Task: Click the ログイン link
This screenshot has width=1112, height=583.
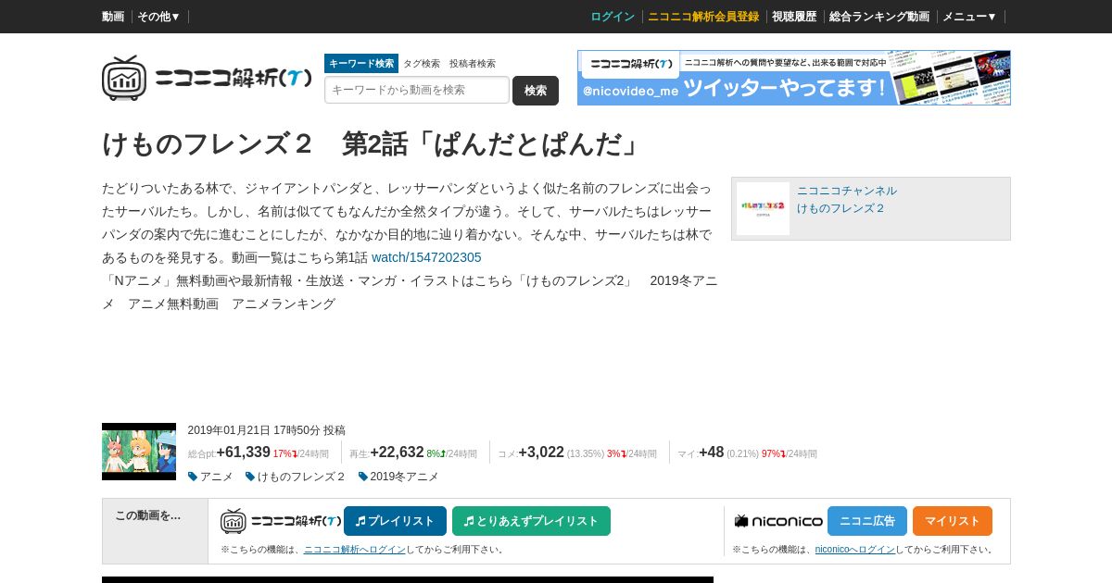Action: pyautogui.click(x=613, y=17)
